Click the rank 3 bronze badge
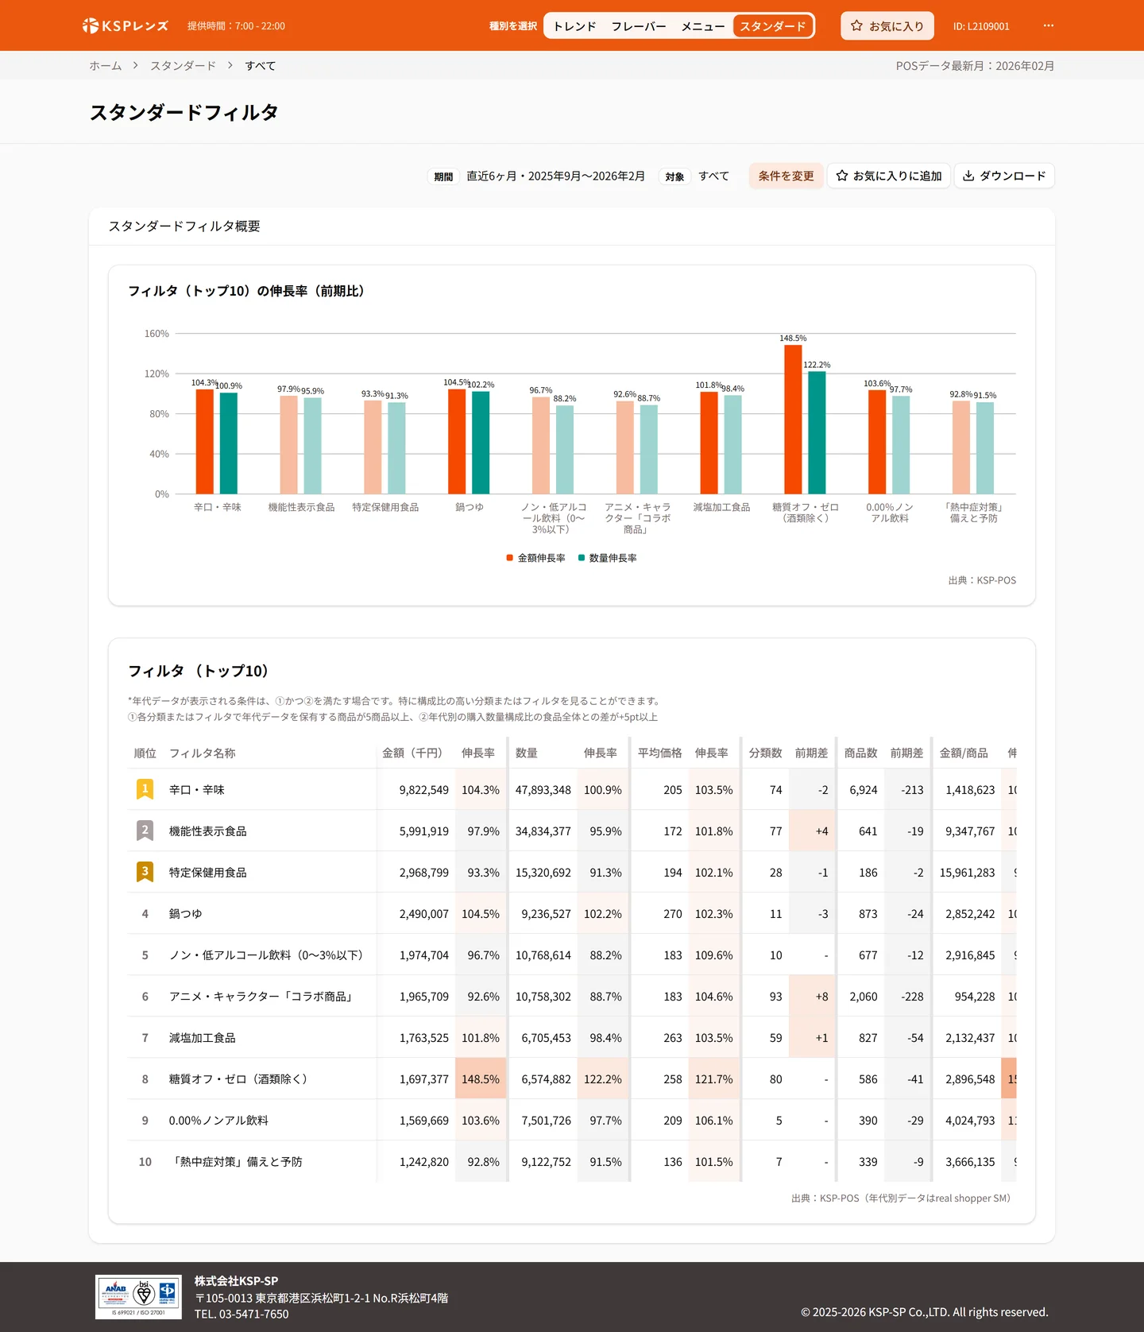 click(x=145, y=872)
